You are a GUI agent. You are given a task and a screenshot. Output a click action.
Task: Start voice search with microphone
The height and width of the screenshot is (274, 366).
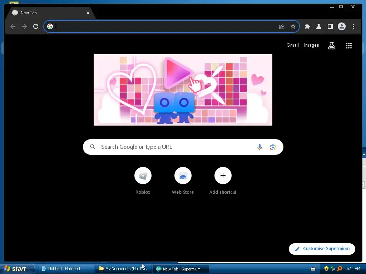point(259,147)
